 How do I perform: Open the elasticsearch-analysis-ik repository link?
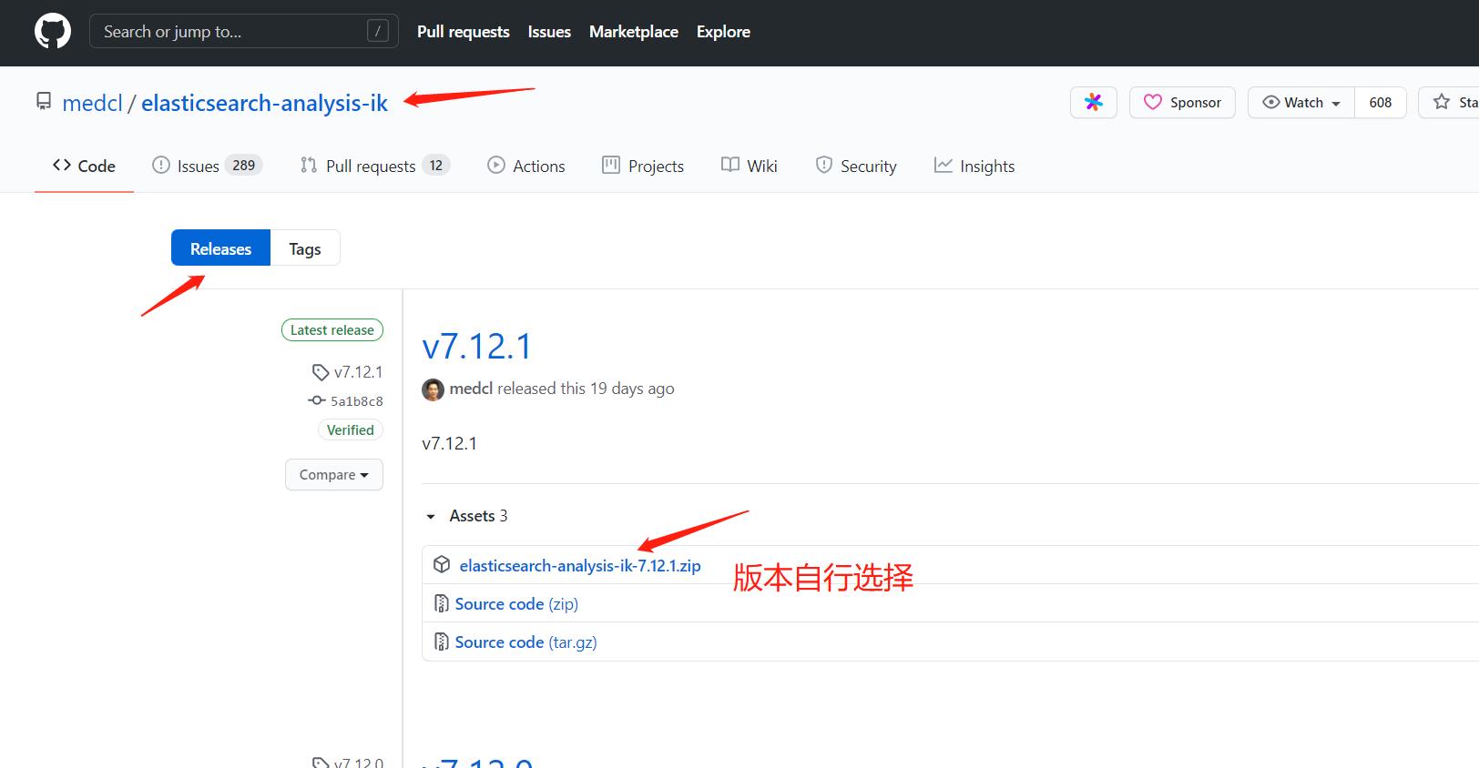click(264, 103)
